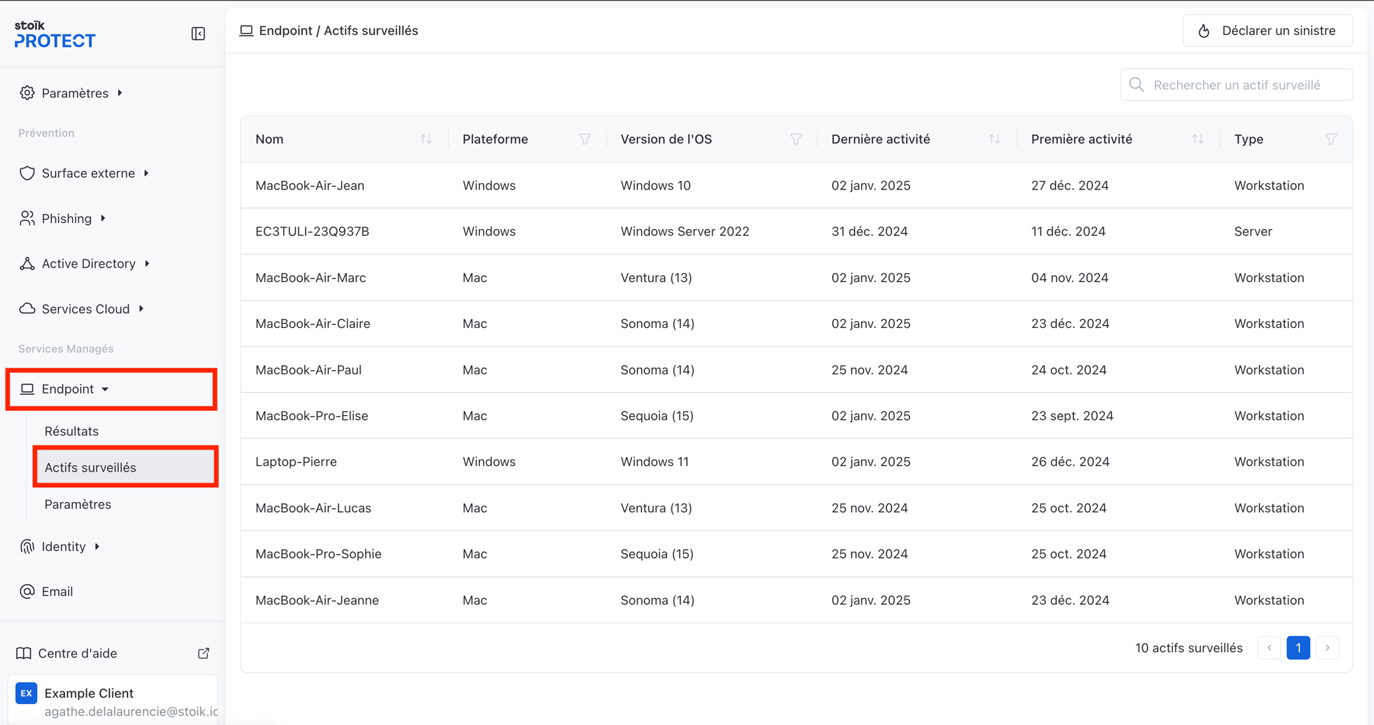Screen dimensions: 1374x725
Task: Expand the Surface externe section
Action: (x=88, y=173)
